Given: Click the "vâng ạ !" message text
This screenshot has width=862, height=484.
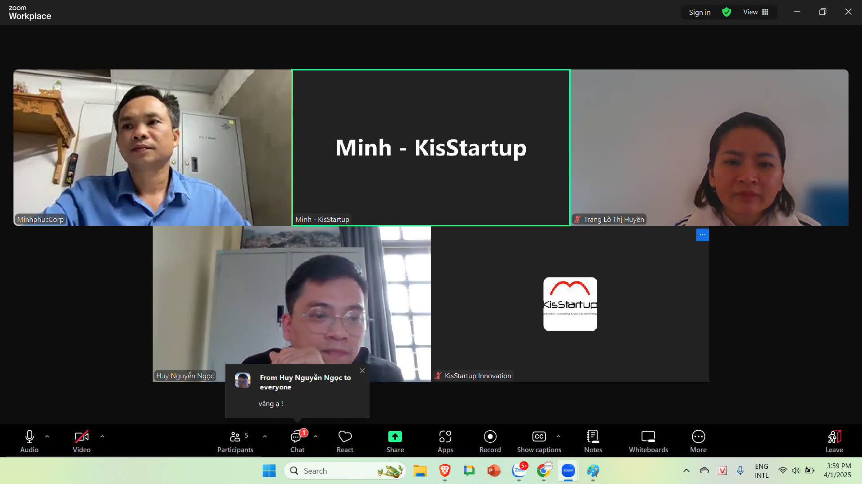Looking at the screenshot, I should tap(271, 404).
